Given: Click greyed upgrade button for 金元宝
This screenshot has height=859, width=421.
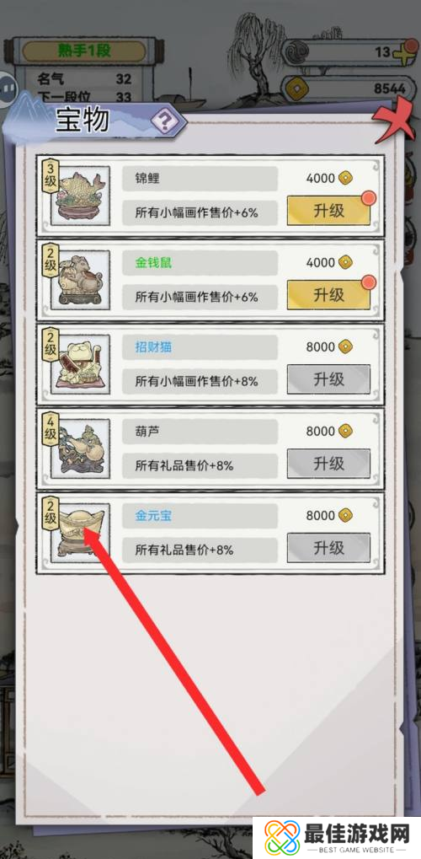Looking at the screenshot, I should click(329, 548).
